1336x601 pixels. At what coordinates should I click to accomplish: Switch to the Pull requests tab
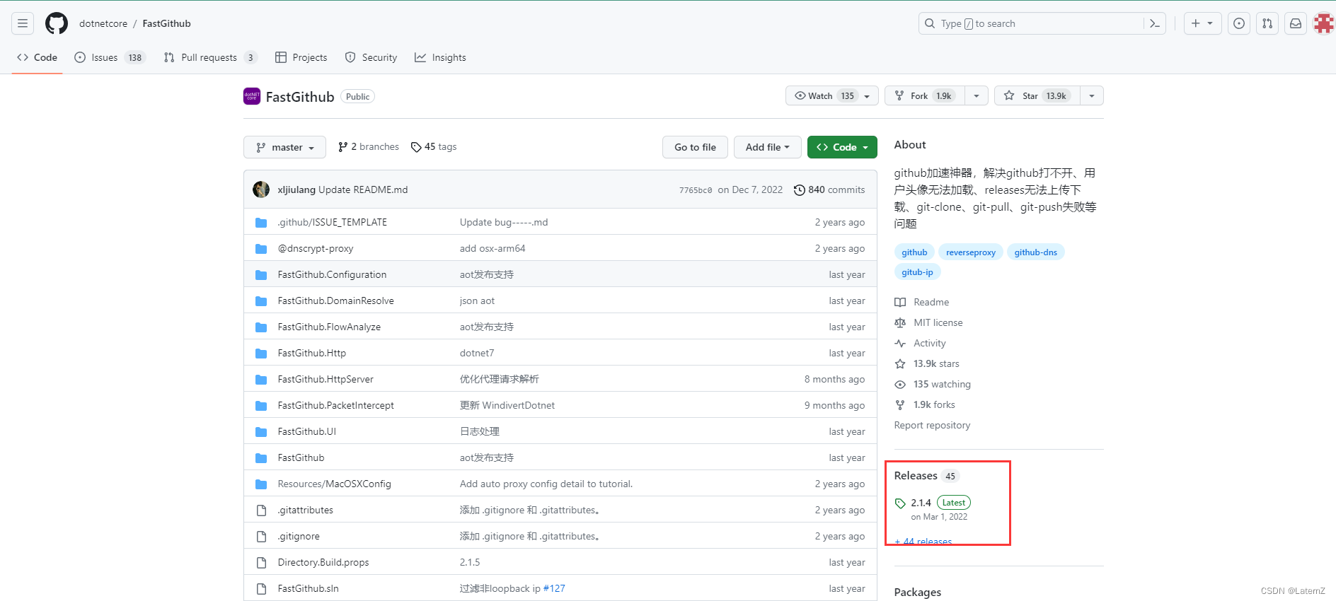[210, 57]
